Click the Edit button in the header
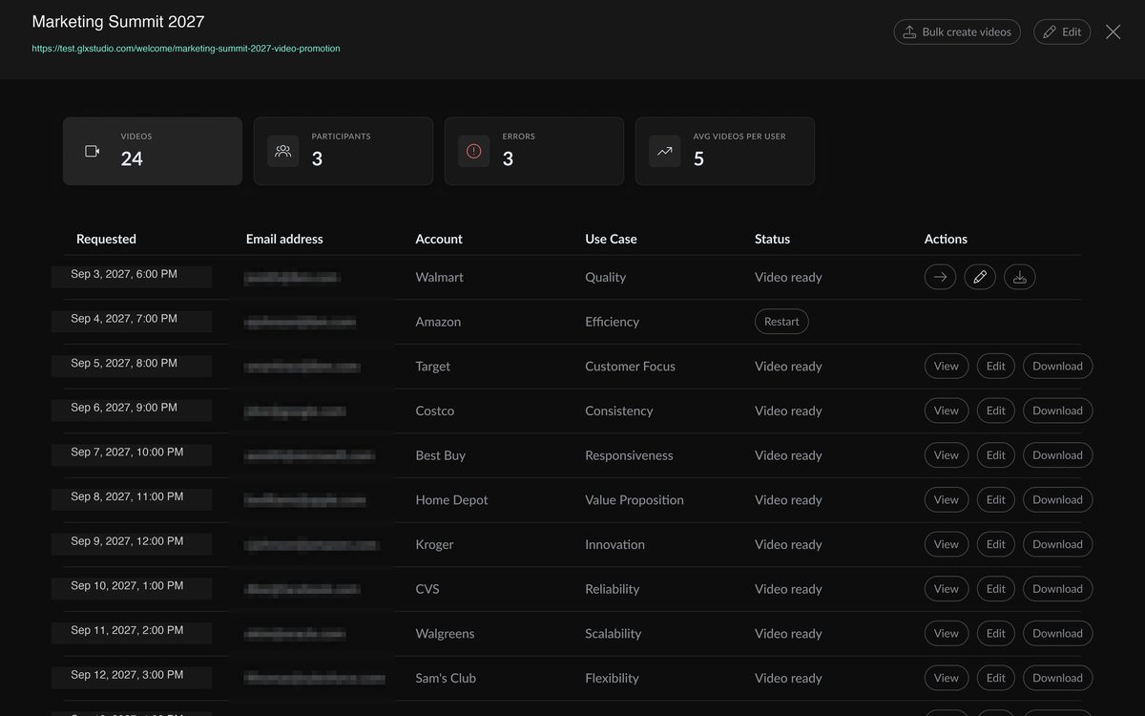 [1062, 32]
